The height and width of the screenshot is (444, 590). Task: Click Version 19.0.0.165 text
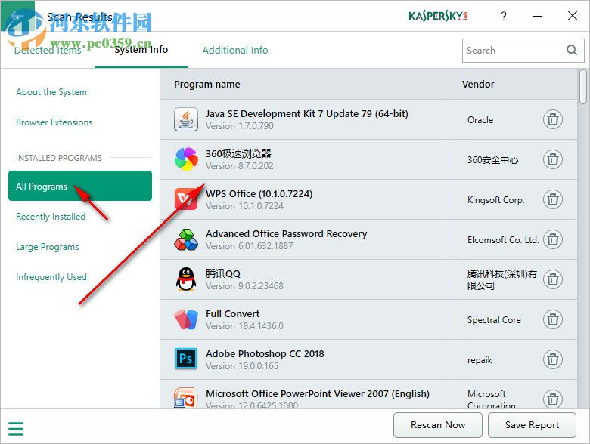(x=242, y=366)
